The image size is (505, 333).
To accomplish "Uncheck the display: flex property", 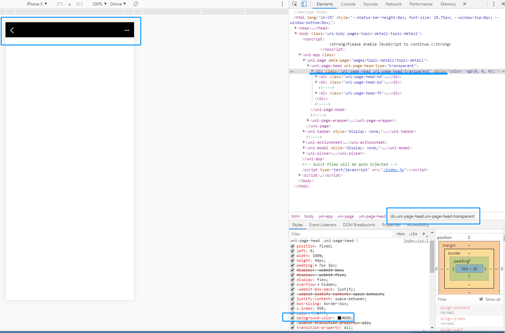I will point(292,280).
